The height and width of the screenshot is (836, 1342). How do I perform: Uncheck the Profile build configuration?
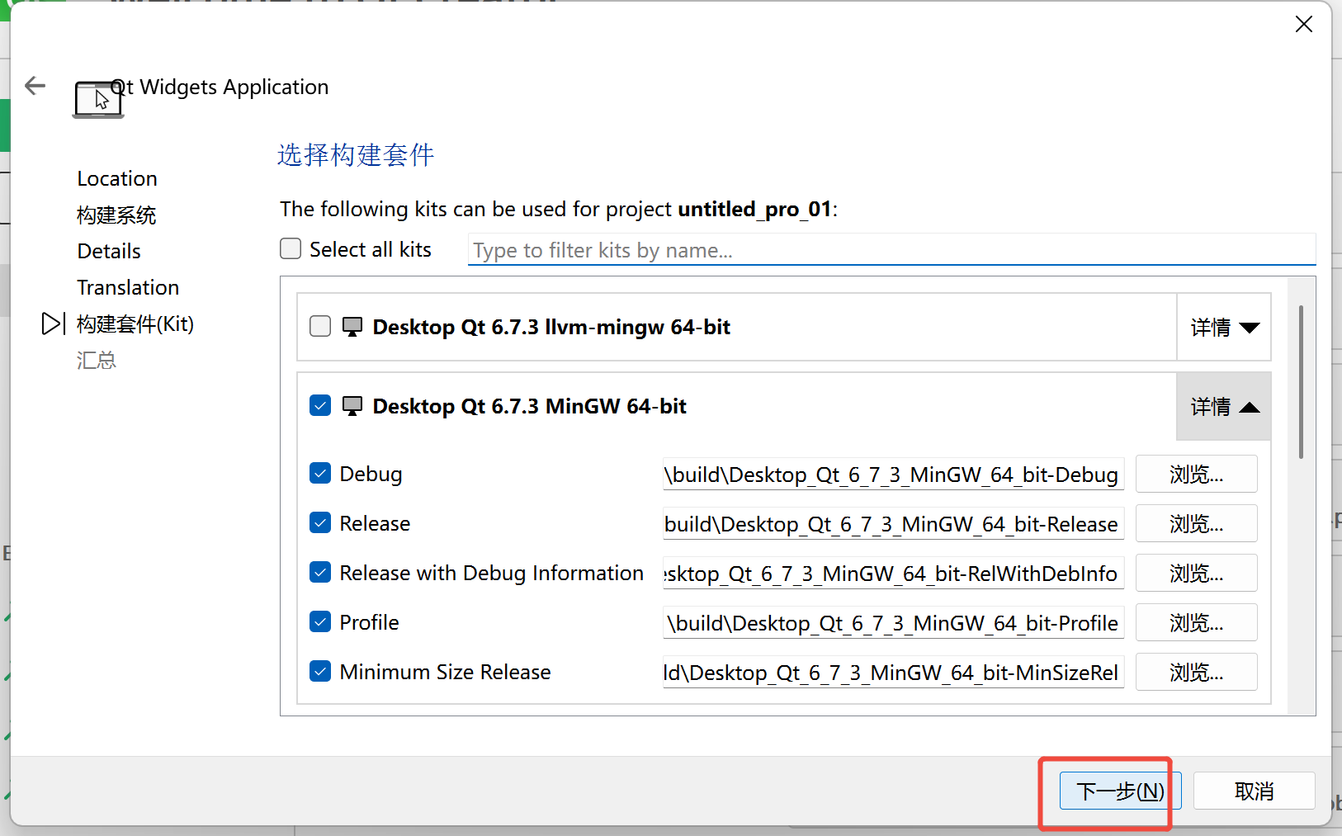coord(320,621)
